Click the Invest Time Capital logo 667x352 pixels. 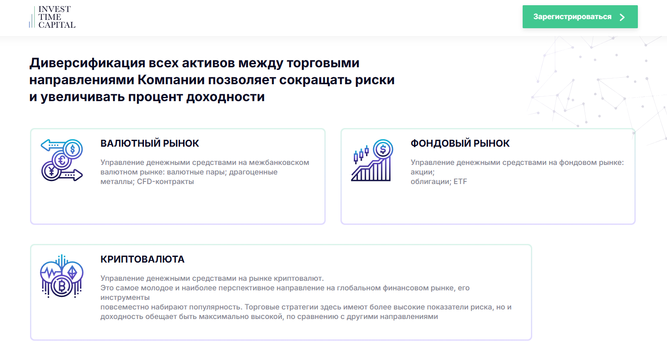point(52,17)
